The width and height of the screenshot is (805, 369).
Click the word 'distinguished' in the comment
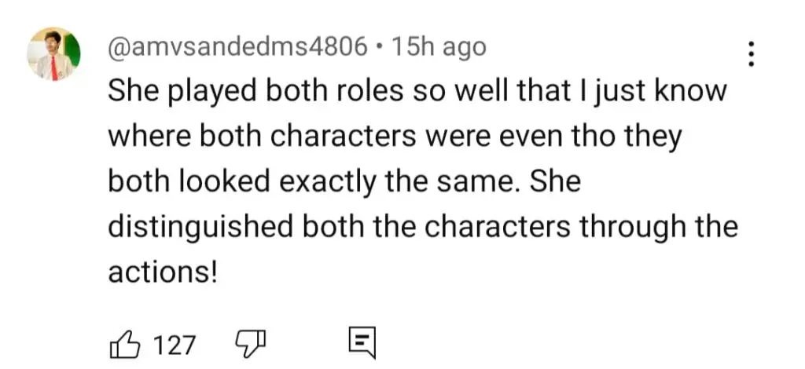[200, 228]
